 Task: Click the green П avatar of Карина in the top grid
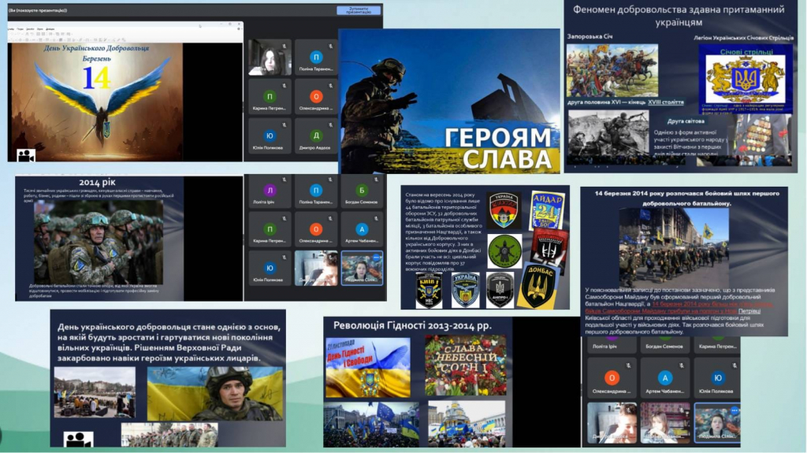(x=270, y=96)
